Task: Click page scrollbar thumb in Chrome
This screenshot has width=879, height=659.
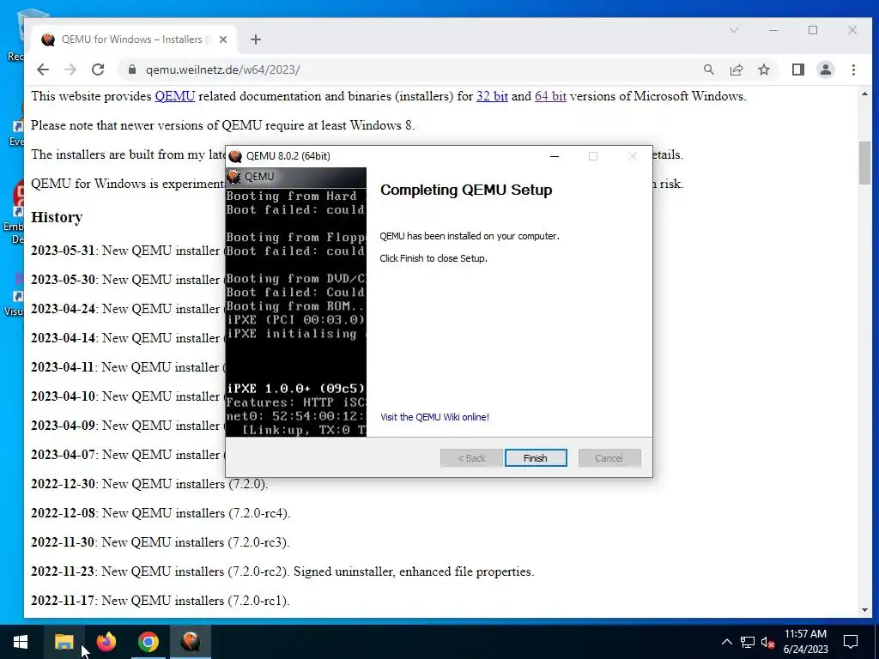Action: (864, 162)
